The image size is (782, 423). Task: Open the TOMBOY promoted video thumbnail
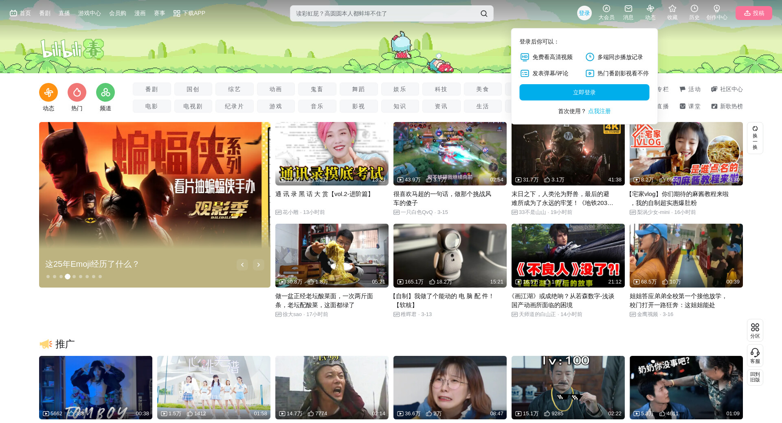click(x=96, y=388)
